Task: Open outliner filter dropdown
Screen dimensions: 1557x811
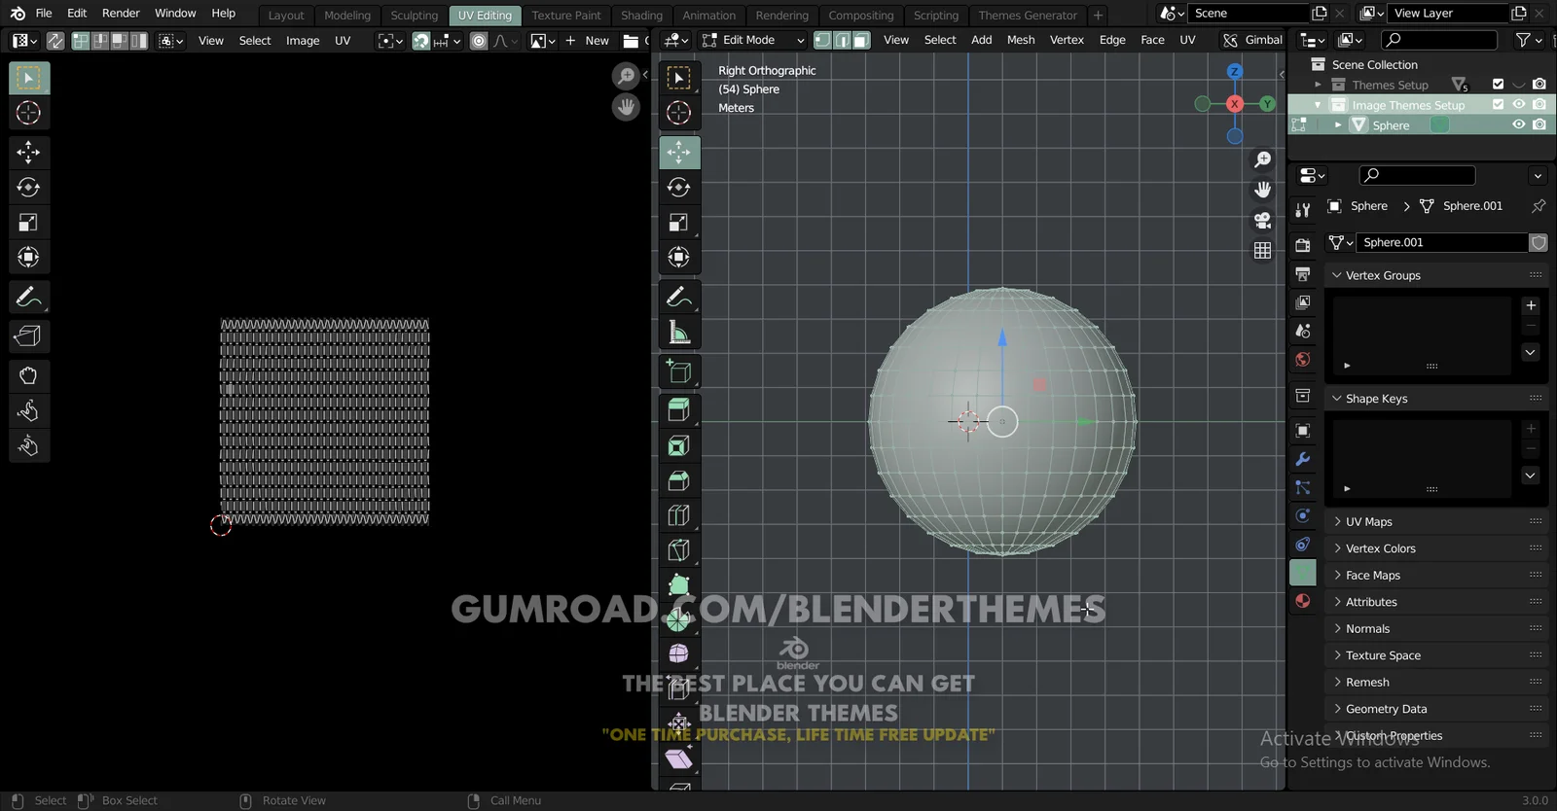Action: coord(1529,40)
